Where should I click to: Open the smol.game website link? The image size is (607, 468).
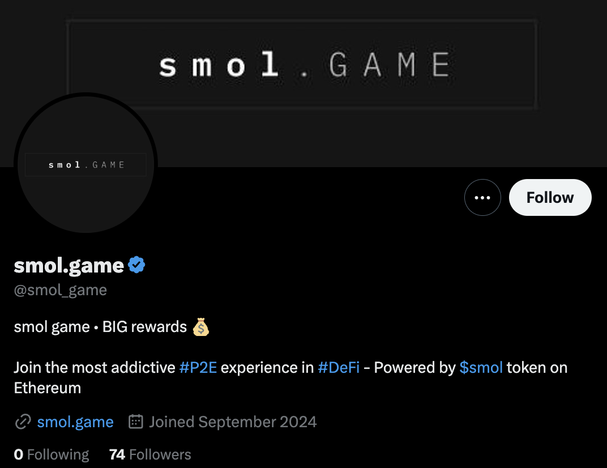tap(75, 422)
